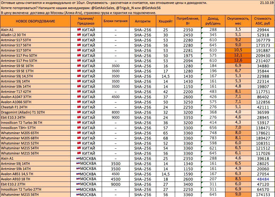275x197 pixels.
Task: Click the China flag in Innosilicon T3H+ 57TH row
Action: point(79,127)
